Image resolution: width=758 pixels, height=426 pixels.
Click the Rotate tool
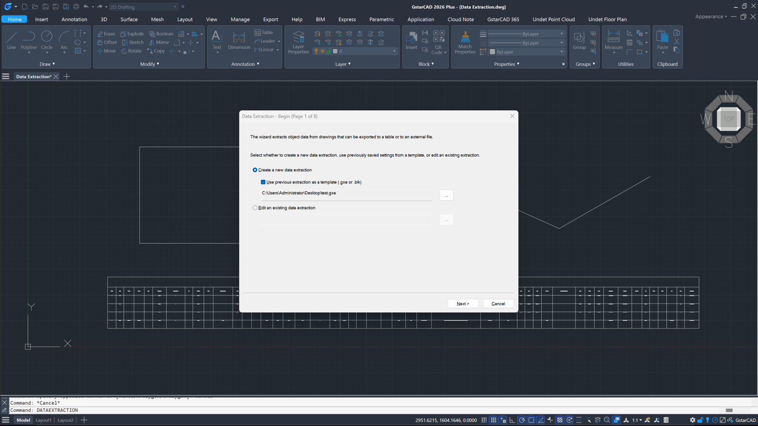pyautogui.click(x=131, y=51)
